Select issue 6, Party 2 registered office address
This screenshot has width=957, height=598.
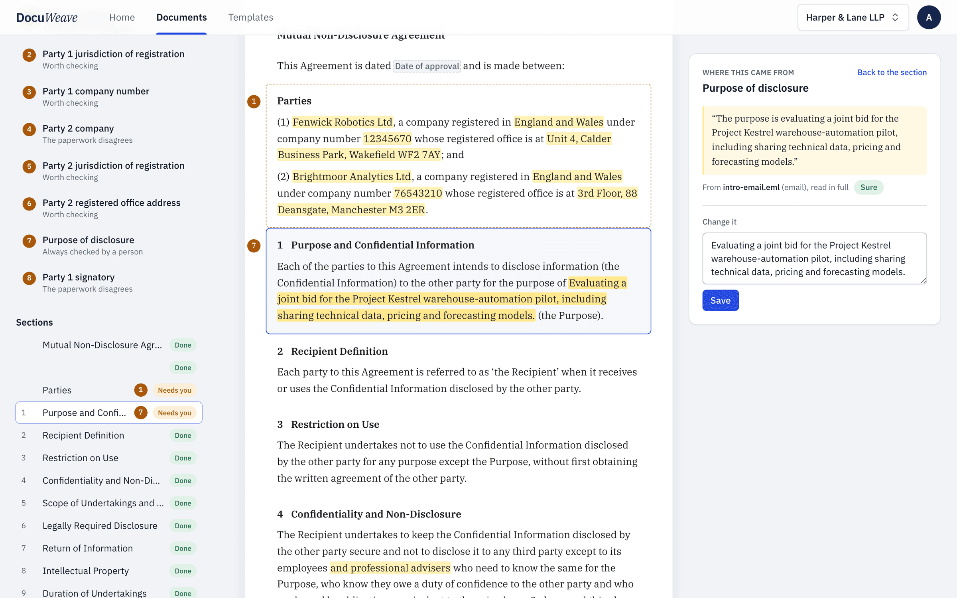108,208
